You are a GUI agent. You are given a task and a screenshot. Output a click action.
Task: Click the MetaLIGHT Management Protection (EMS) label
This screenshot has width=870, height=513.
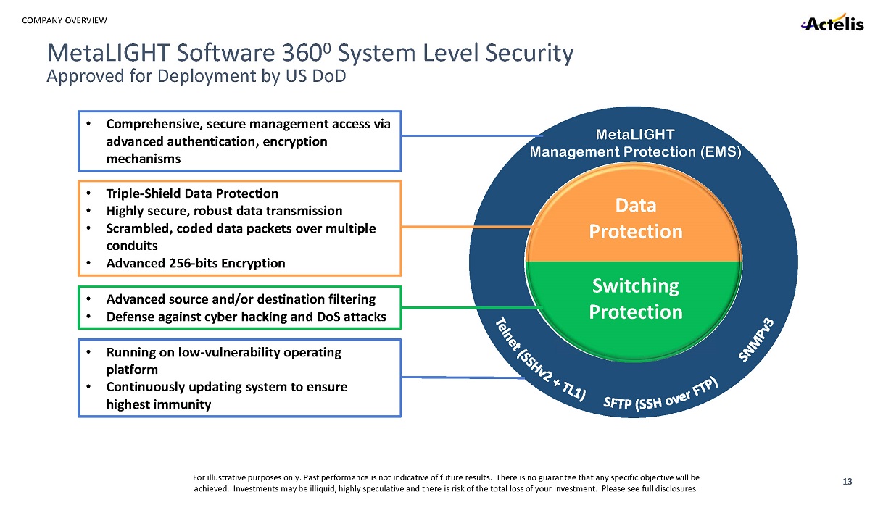(635, 143)
